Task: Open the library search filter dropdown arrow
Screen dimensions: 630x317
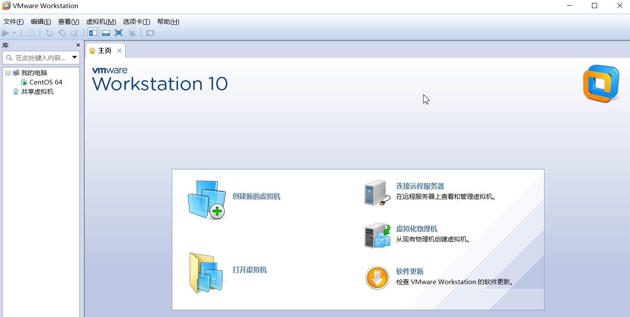Action: (75, 57)
